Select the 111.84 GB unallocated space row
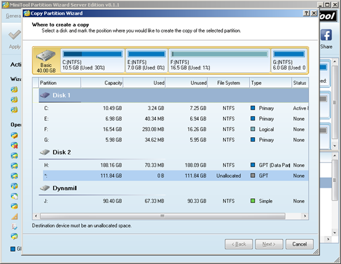 tap(175, 176)
